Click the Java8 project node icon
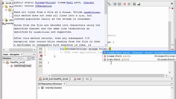Viewport: 176px width, 99px height. pyautogui.click(x=3, y=3)
